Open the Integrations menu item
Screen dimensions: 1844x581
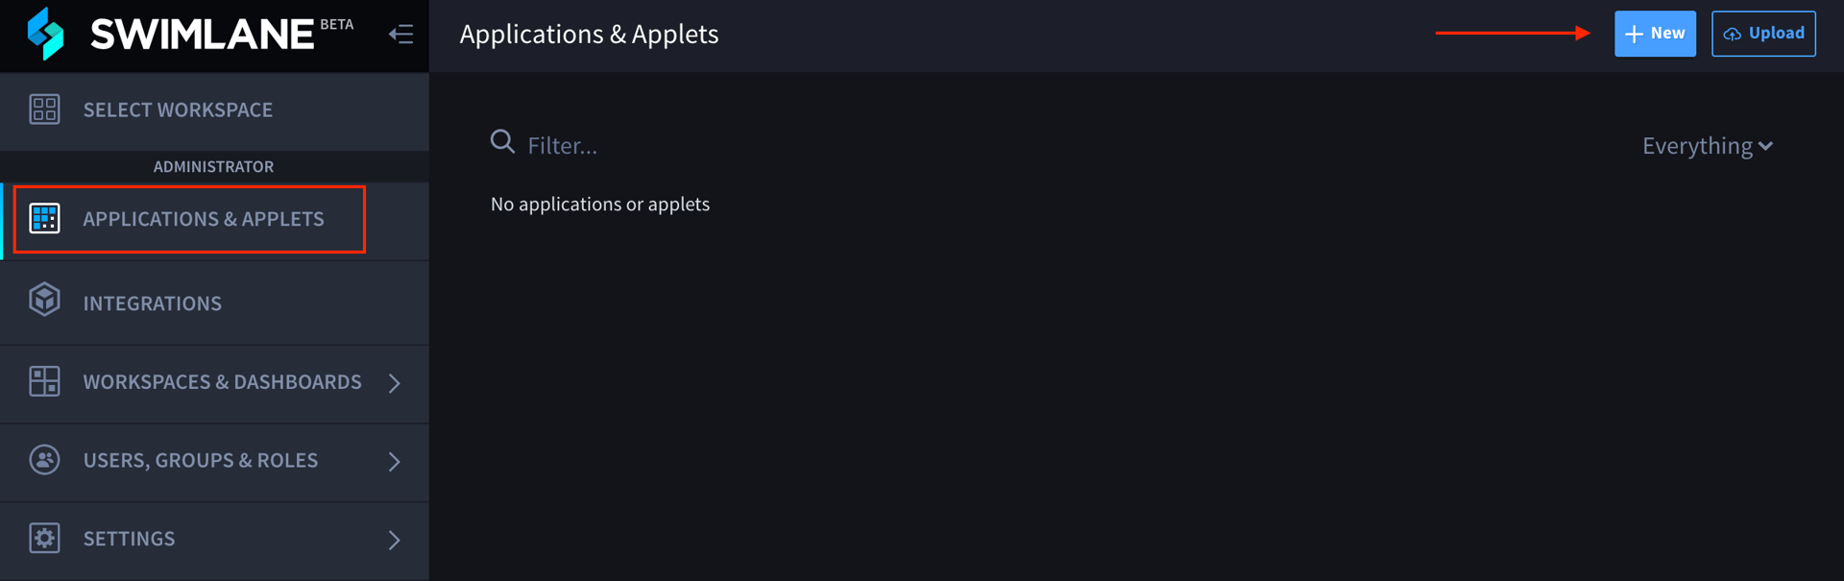click(153, 303)
